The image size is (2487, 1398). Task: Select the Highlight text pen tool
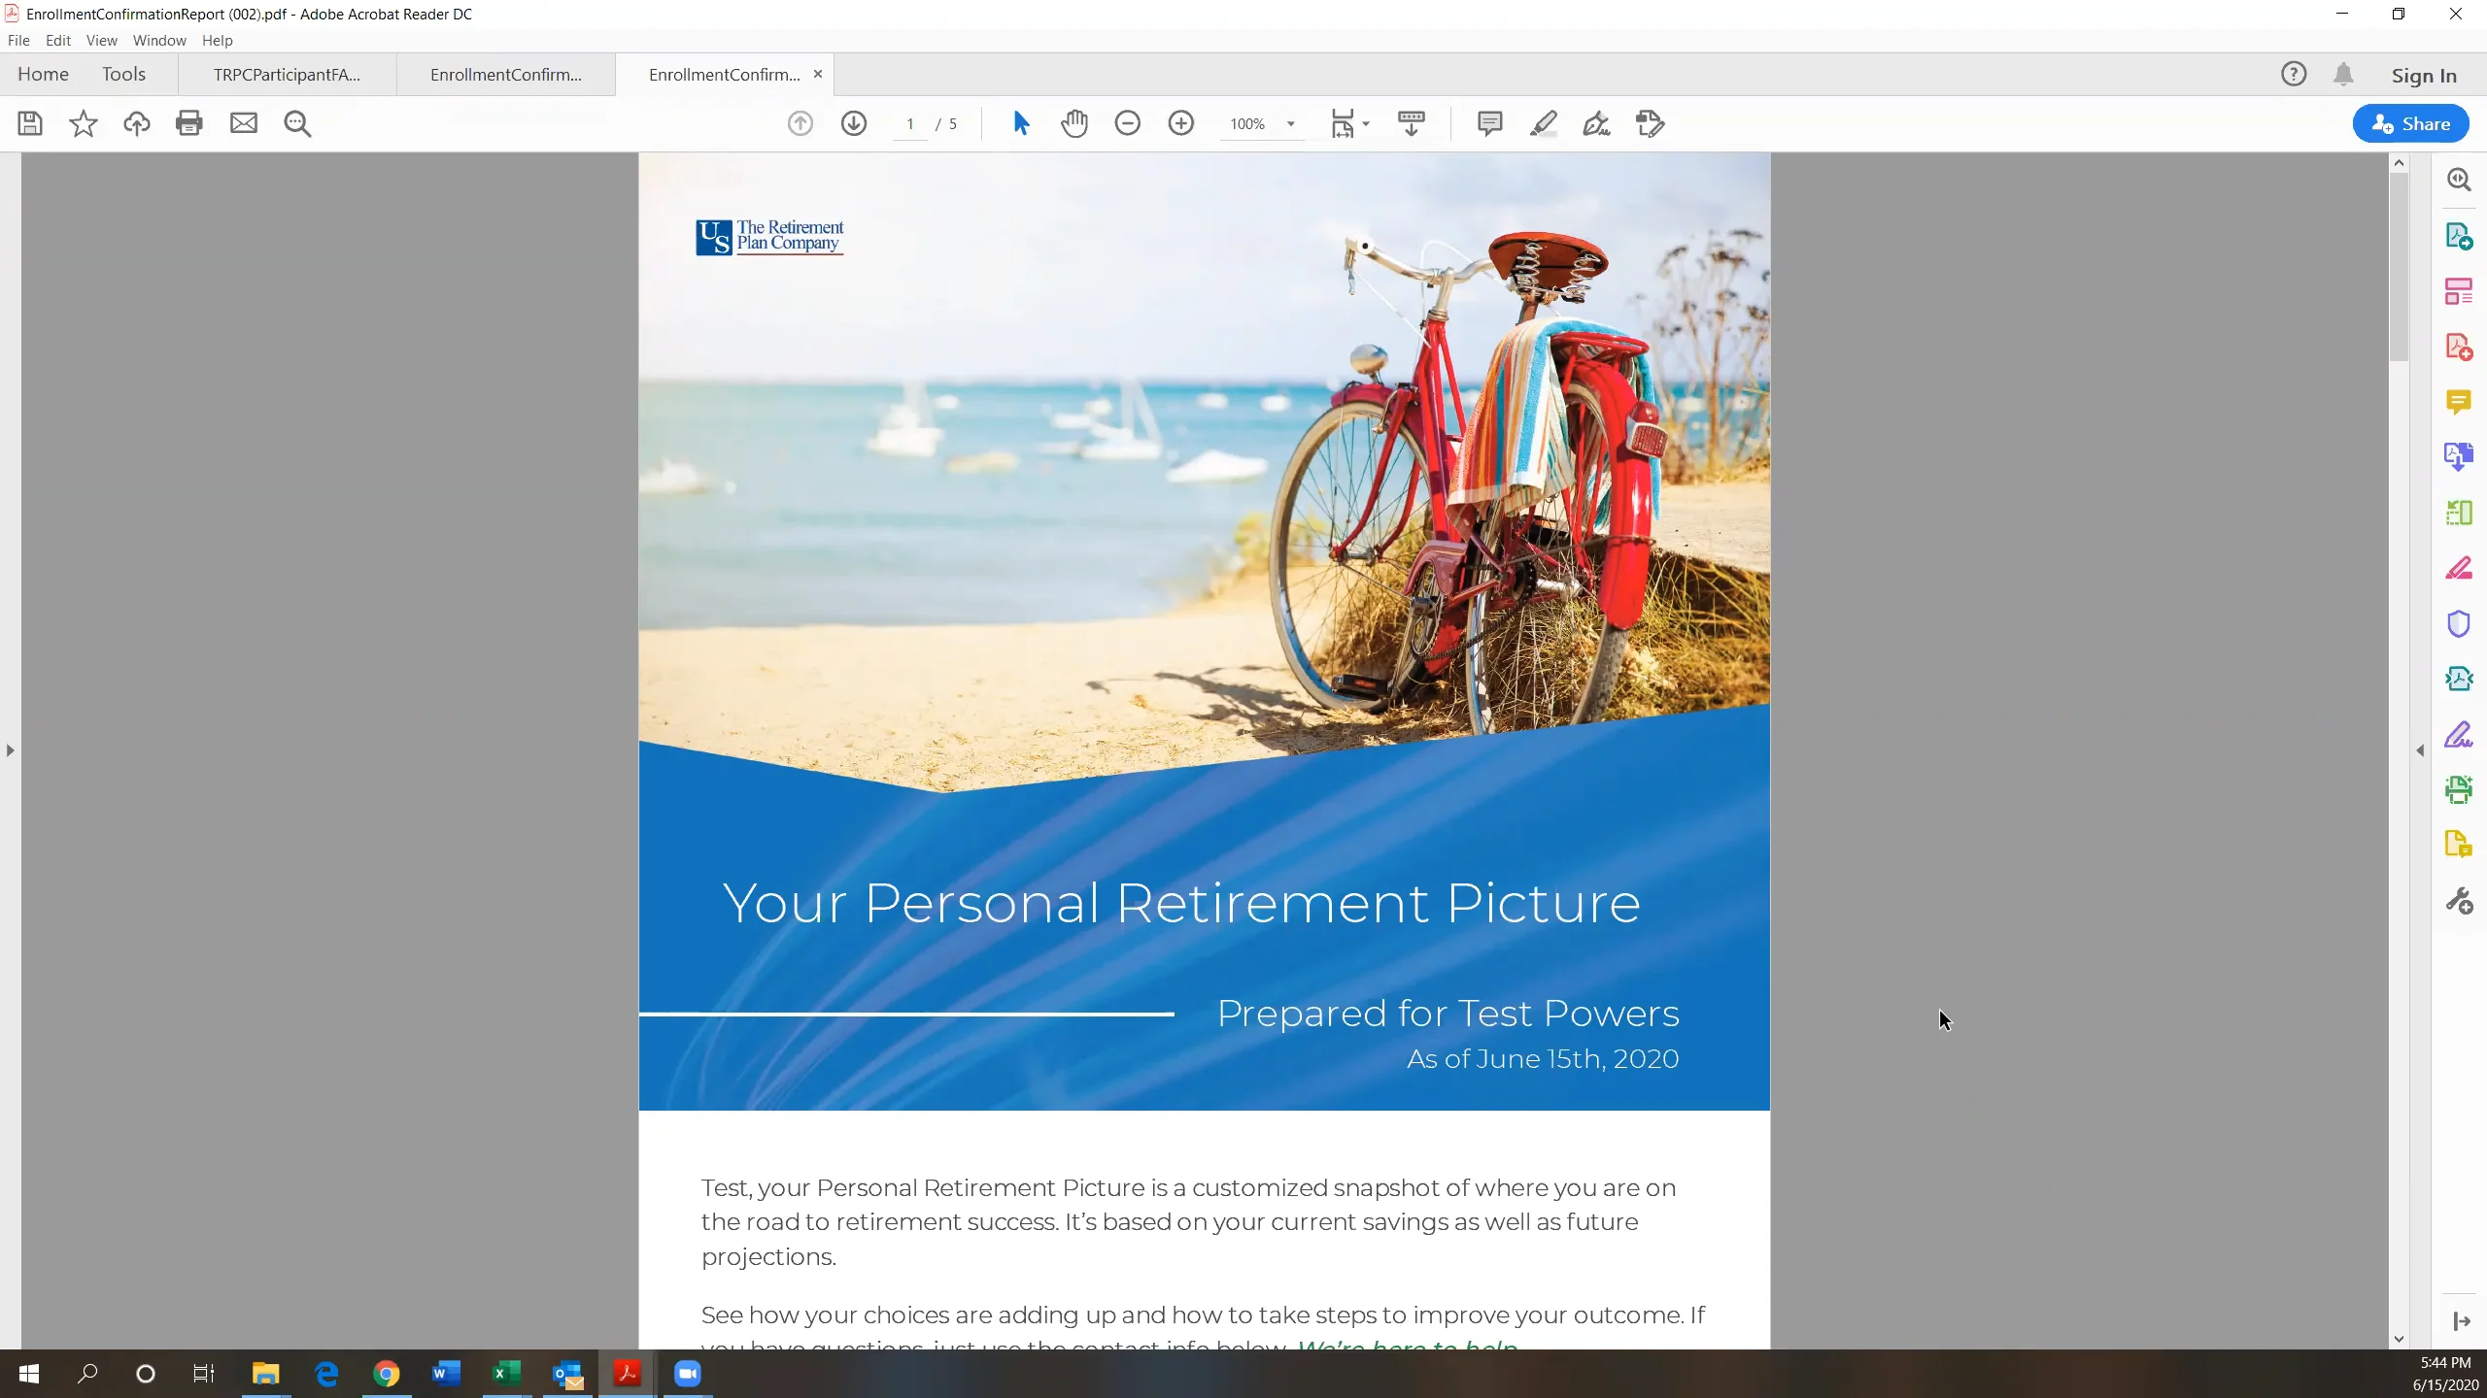(x=1543, y=123)
